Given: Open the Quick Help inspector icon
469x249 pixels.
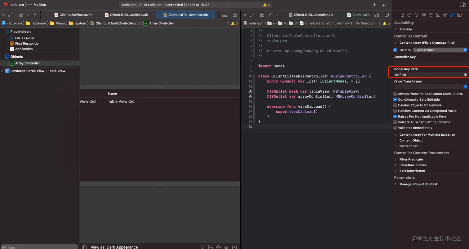Looking at the screenshot, I should 417,15.
